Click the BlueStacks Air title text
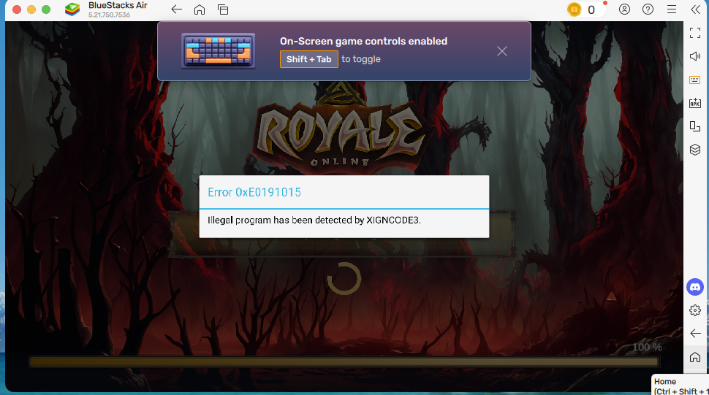 (118, 6)
